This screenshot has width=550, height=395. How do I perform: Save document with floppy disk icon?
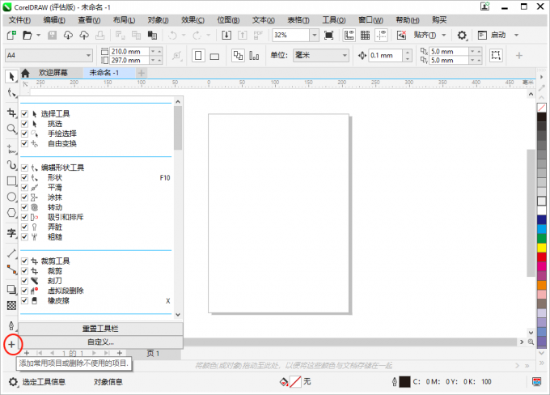[53, 35]
